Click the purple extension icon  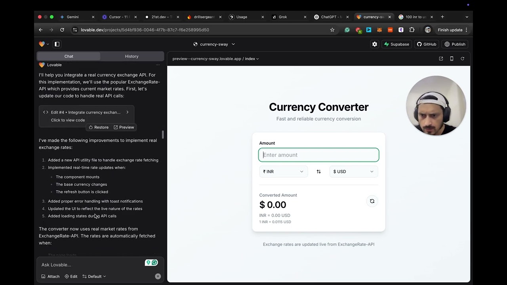401,30
